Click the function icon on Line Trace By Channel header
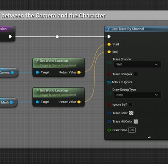Viewport: 168px width, 164px height. tap(109, 29)
